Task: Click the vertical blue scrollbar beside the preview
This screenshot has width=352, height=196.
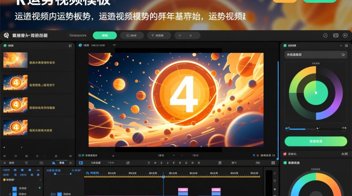Action: [278, 110]
